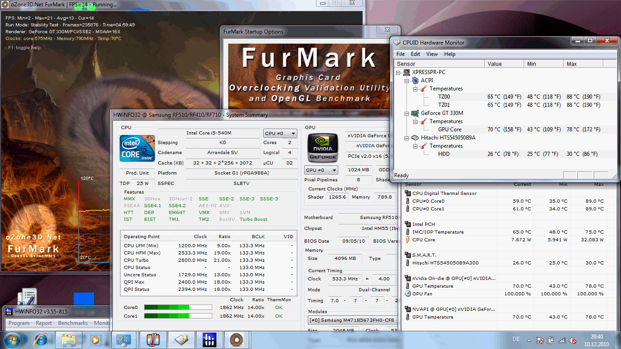Screen dimensions: 621x349
Task: Click the GeForce GT 330M card icon
Action: pos(415,113)
